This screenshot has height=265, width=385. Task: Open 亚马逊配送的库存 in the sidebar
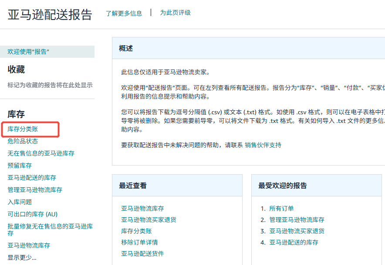[x=32, y=178]
